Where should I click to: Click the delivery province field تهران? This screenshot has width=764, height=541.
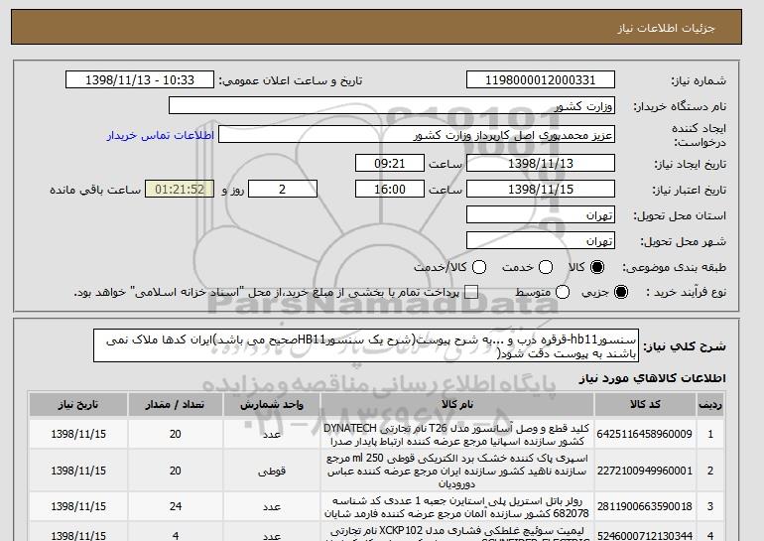[541, 215]
